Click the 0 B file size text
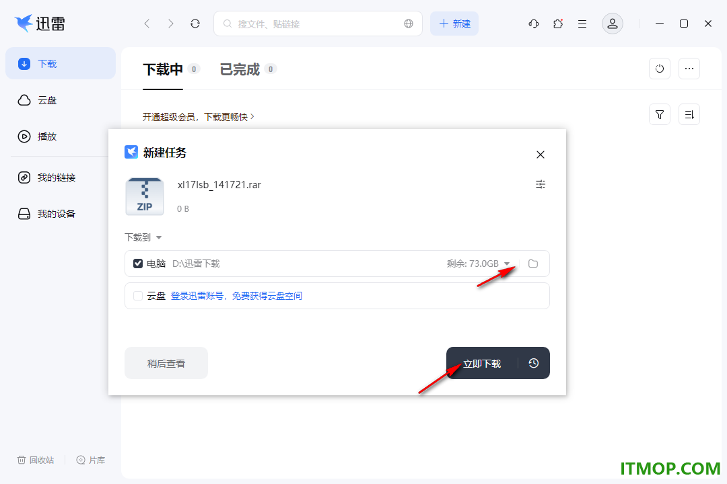Image resolution: width=727 pixels, height=484 pixels. [183, 209]
